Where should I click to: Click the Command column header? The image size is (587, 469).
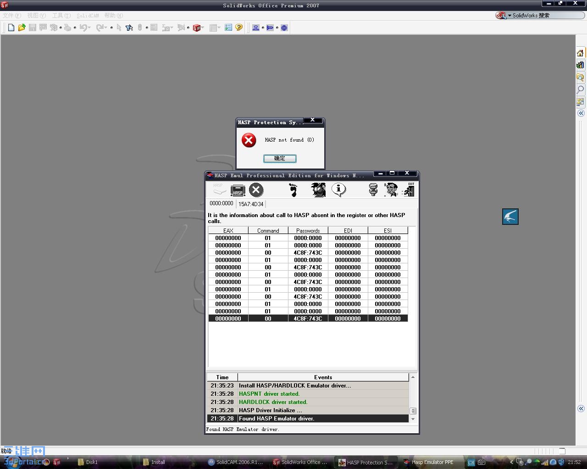[x=268, y=230]
